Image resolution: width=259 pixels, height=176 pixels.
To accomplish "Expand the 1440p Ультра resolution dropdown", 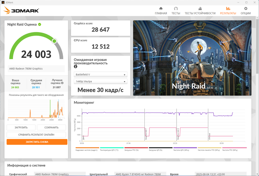I will [100, 82].
